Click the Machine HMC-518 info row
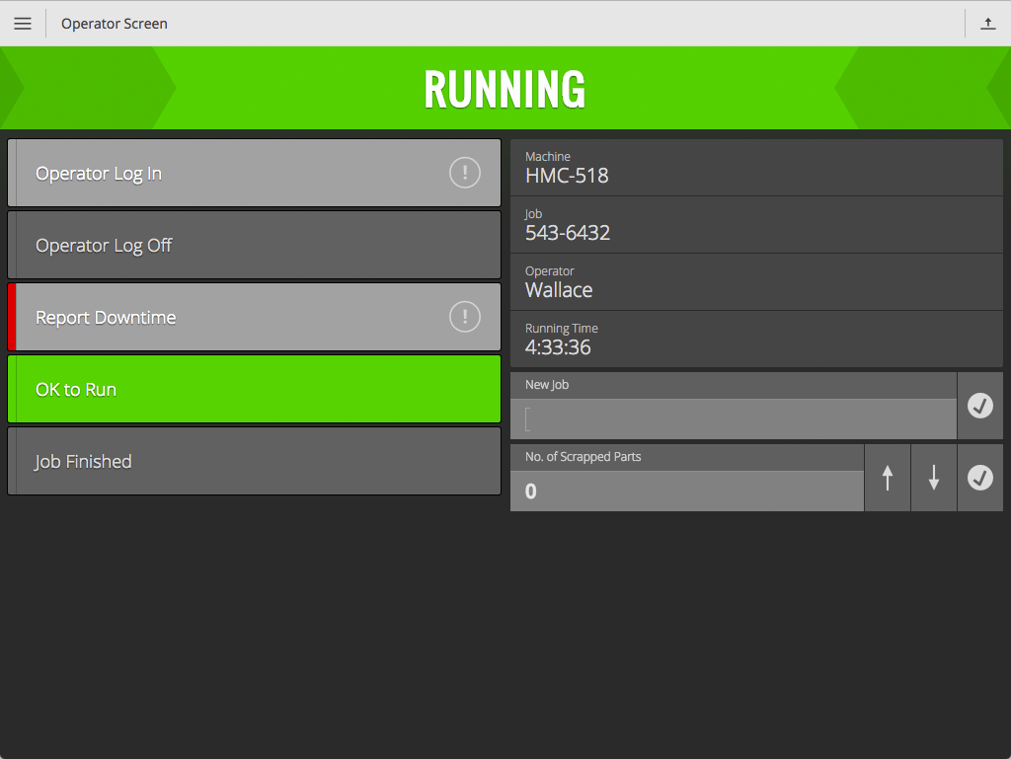 click(756, 168)
